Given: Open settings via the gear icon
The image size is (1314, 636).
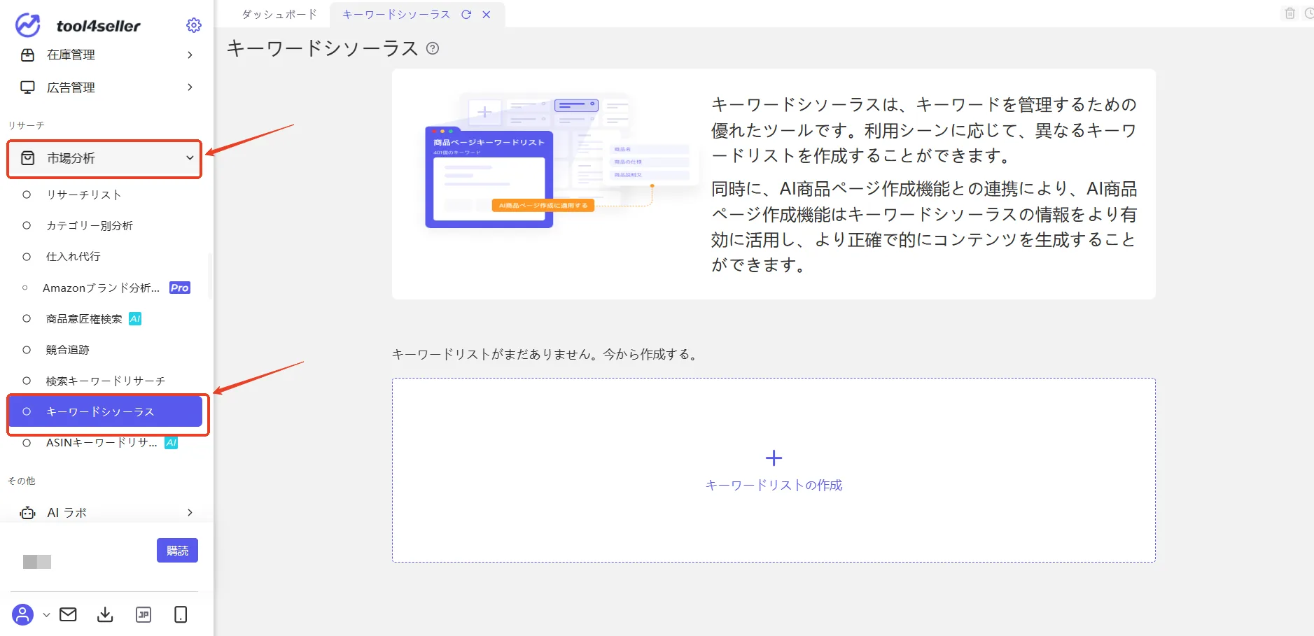Looking at the screenshot, I should (194, 25).
